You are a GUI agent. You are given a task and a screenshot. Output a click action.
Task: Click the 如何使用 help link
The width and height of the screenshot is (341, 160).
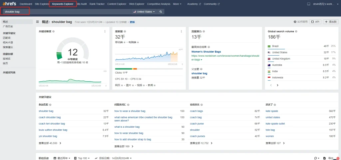coord(301,22)
